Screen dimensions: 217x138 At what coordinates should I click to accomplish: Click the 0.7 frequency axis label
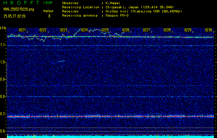click(3, 114)
